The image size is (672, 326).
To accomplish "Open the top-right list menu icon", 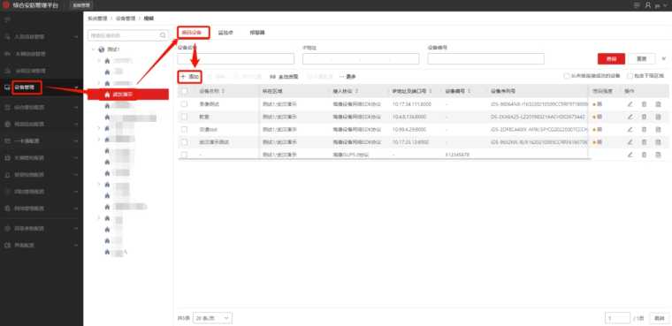I will tap(637, 5).
